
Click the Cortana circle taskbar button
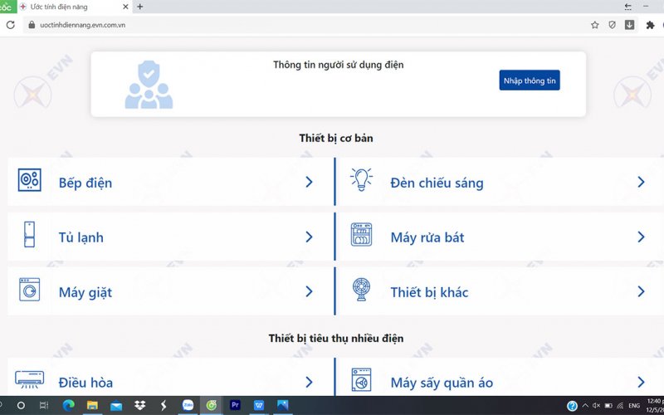(x=21, y=406)
